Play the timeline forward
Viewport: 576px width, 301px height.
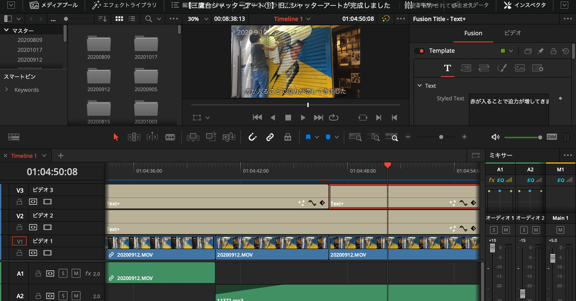(x=303, y=118)
